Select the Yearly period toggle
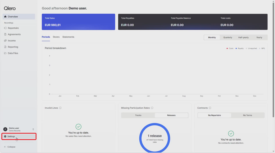 (x=259, y=37)
